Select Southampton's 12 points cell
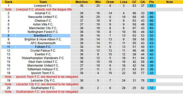Viewport: 183px width, 94px height. point(151,88)
